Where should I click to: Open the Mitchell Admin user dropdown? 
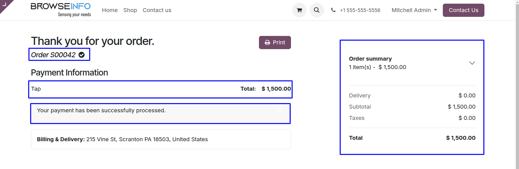tap(414, 10)
